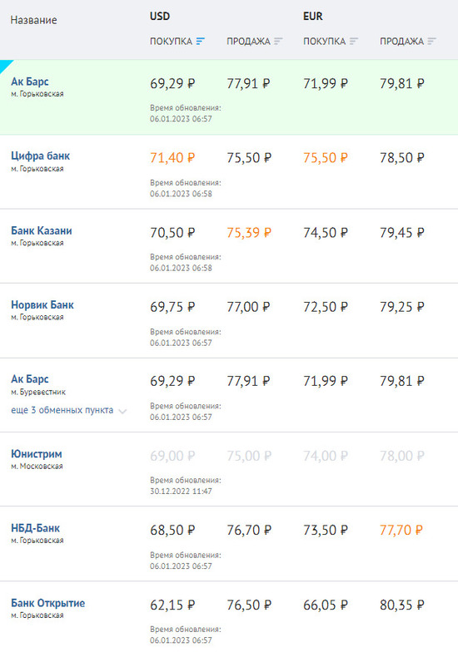Open Банк Открытие link

48,603
